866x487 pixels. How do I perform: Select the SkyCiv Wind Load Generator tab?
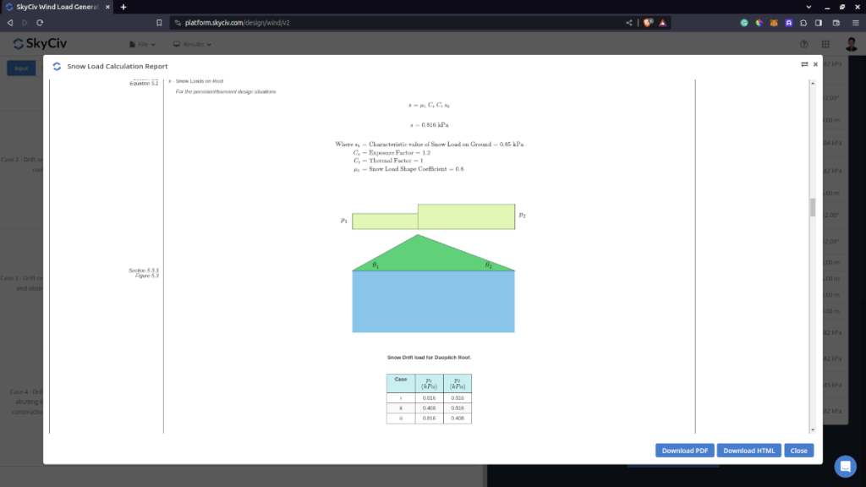click(x=58, y=7)
